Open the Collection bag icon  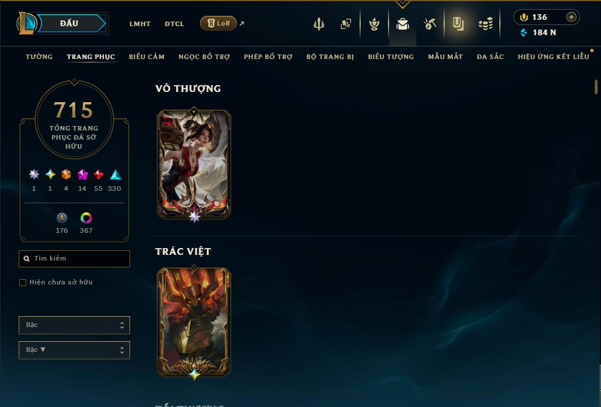tap(402, 24)
